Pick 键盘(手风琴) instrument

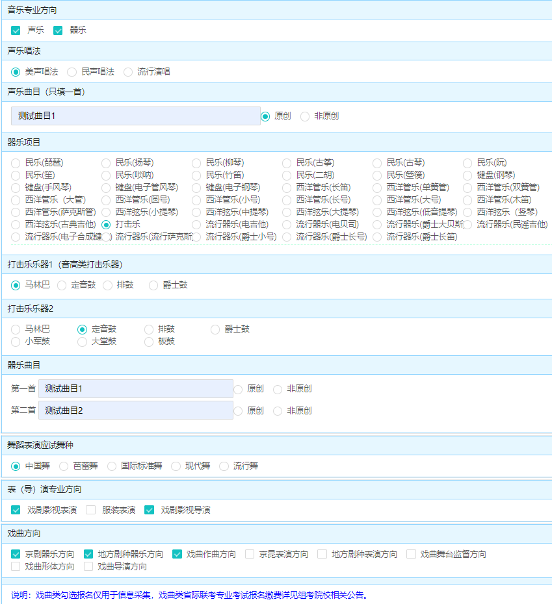coord(16,188)
